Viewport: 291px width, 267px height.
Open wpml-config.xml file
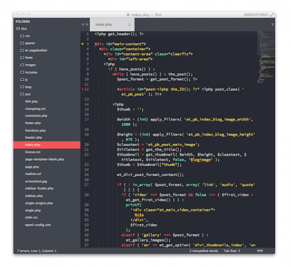click(38, 225)
